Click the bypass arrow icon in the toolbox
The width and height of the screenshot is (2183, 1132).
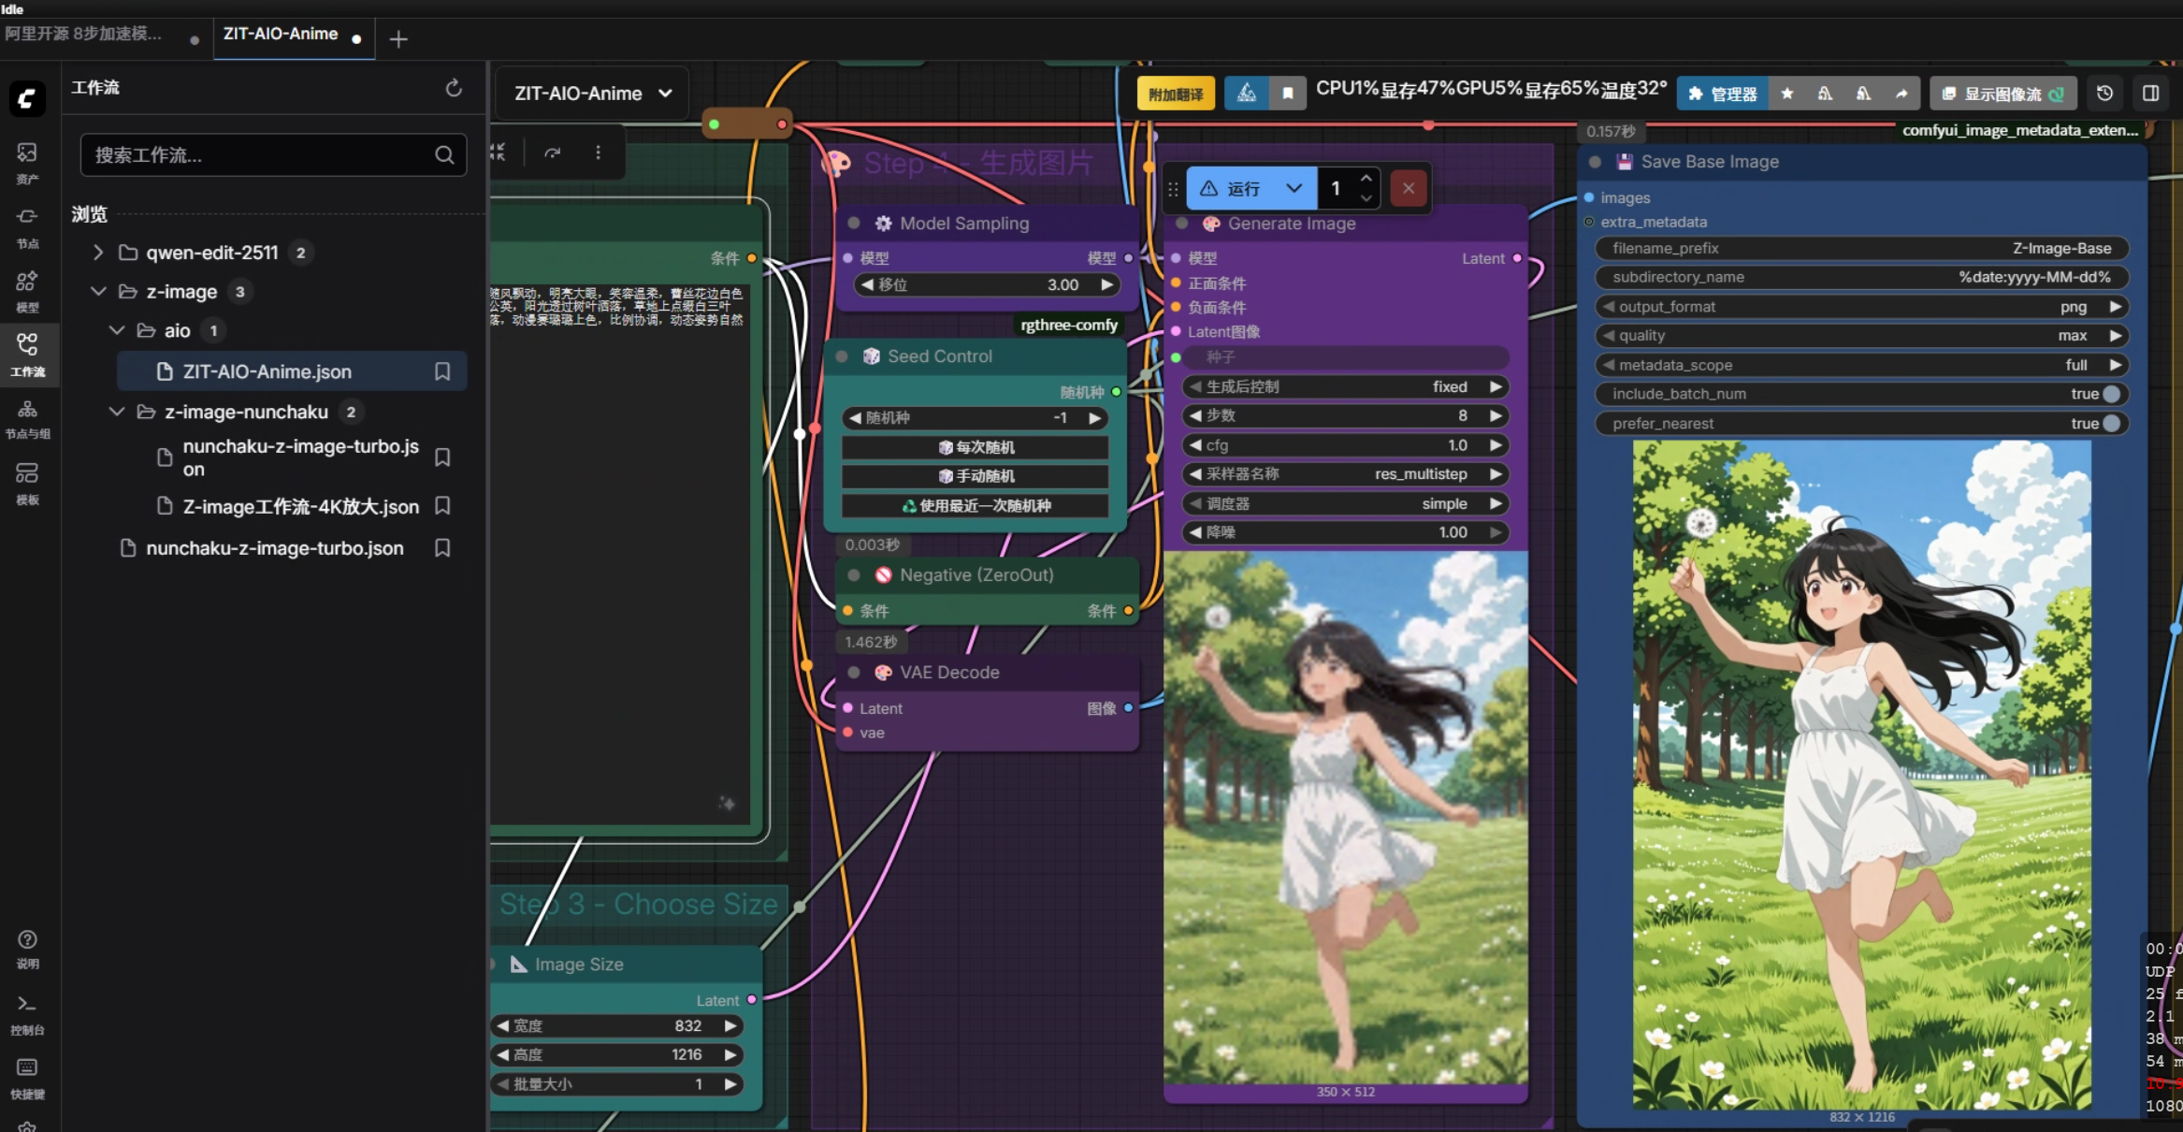pos(553,152)
